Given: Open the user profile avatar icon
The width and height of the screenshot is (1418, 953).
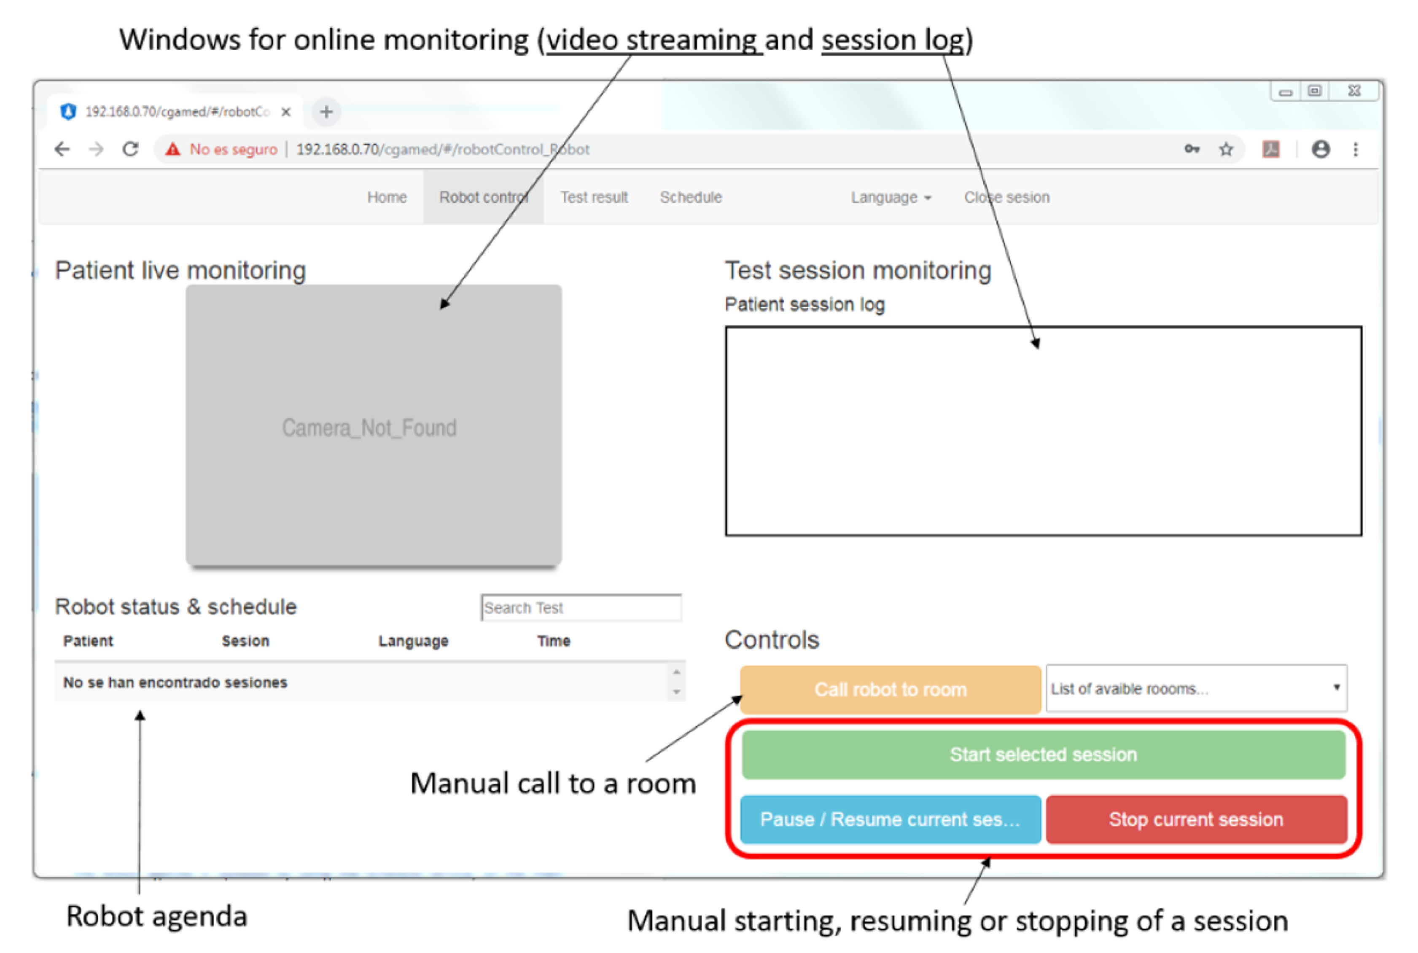Looking at the screenshot, I should click(x=1320, y=150).
